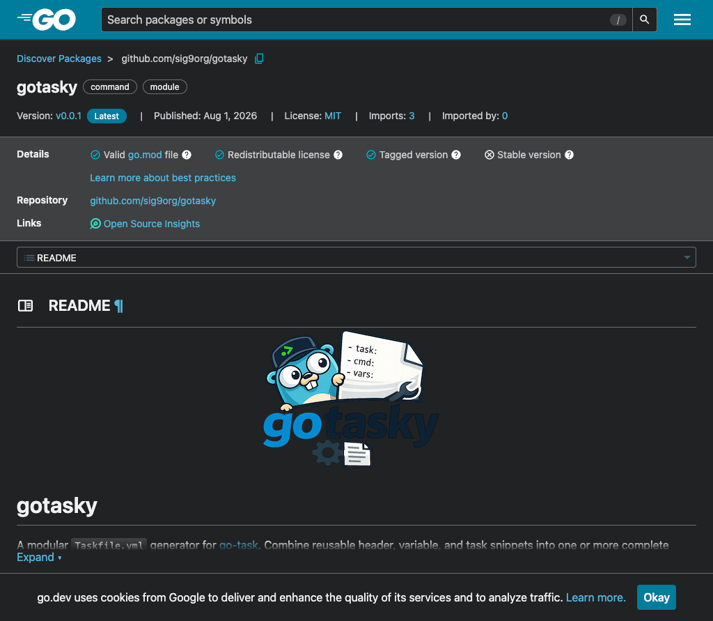This screenshot has height=621, width=713.
Task: Click the Redistributable license checkmark icon
Action: pyautogui.click(x=219, y=155)
